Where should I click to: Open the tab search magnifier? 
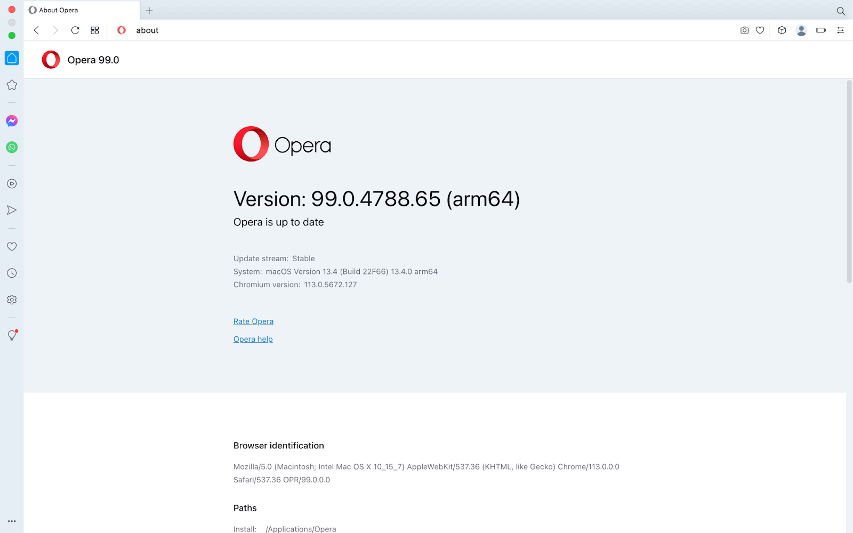(x=840, y=11)
